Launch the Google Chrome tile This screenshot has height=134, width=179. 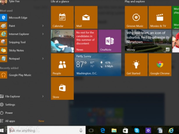pos(160,65)
